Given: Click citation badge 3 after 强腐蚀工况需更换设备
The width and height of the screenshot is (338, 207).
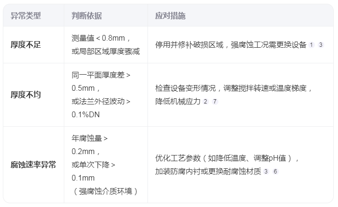Looking at the screenshot, I should pyautogui.click(x=321, y=45).
